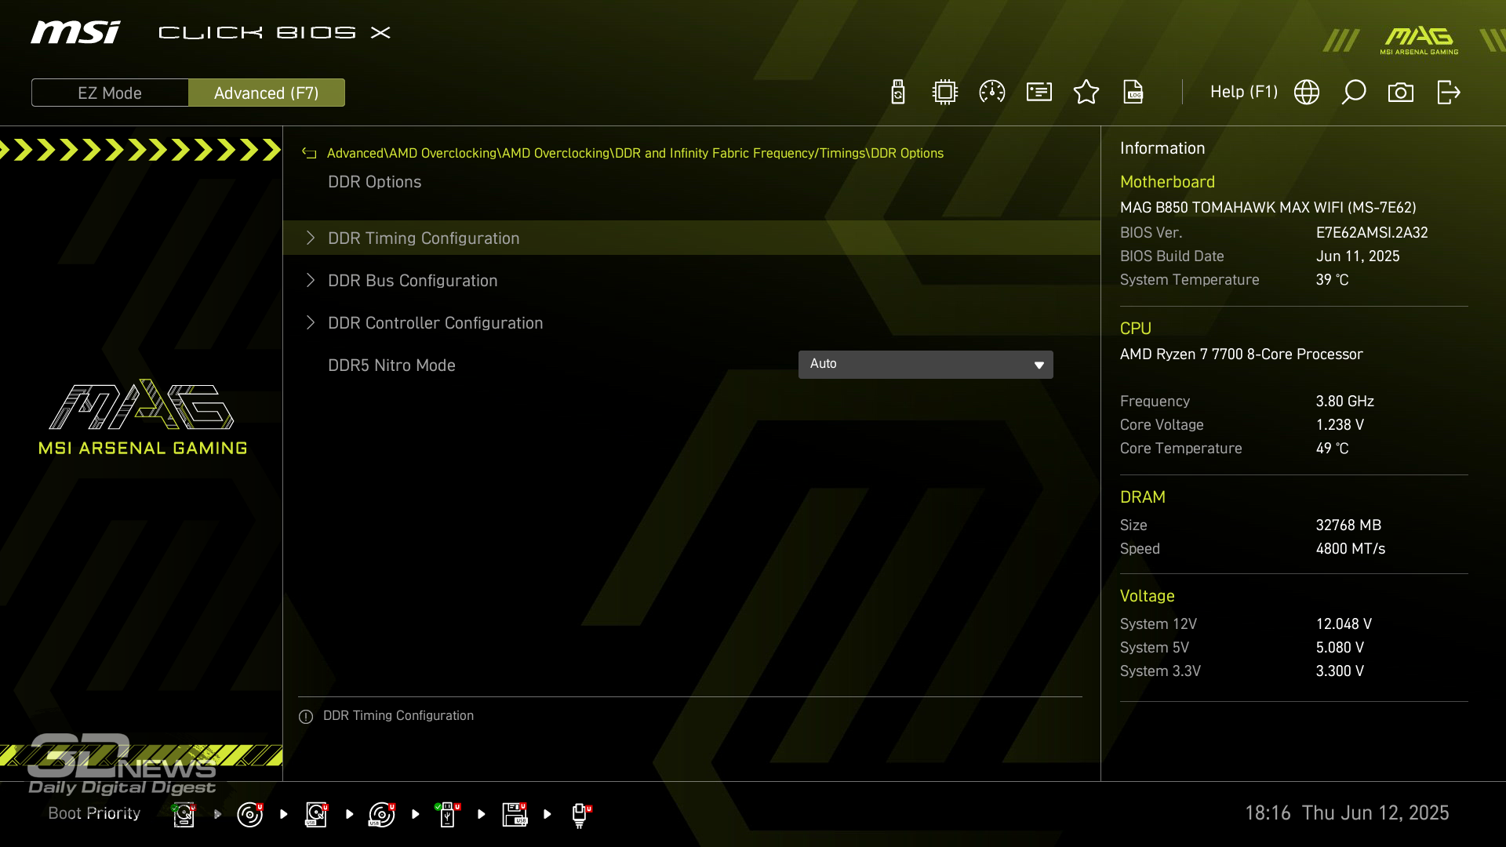Click System 12V reading 12.048 V
This screenshot has height=847, width=1506.
[1344, 624]
